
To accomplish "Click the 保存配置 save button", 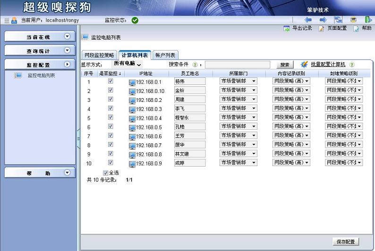I will 346,242.
